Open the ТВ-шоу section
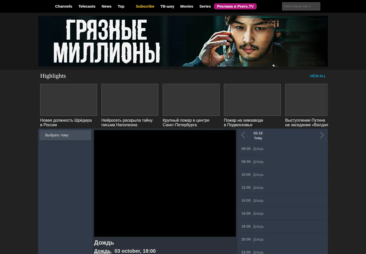 tap(167, 6)
